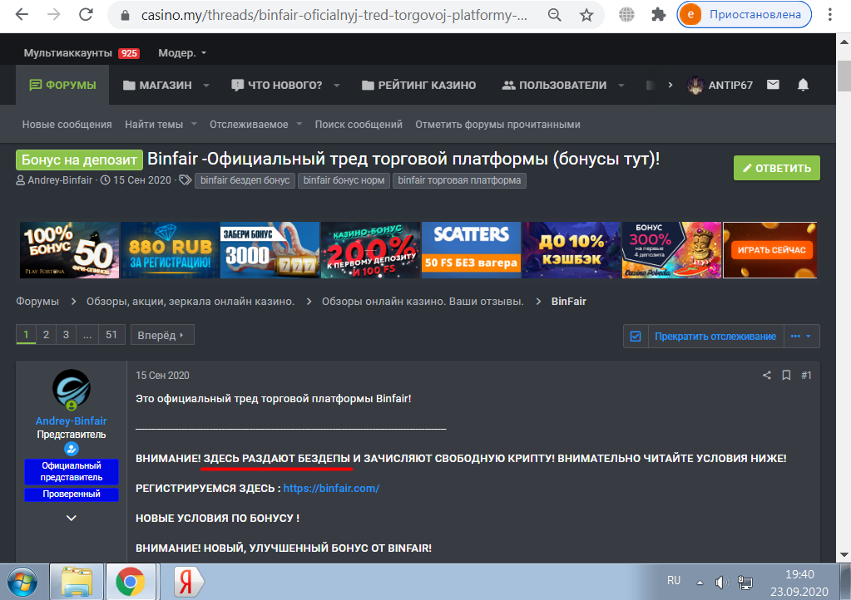The image size is (851, 600).
Task: Open the ANTIP67 account menu
Action: (x=720, y=85)
